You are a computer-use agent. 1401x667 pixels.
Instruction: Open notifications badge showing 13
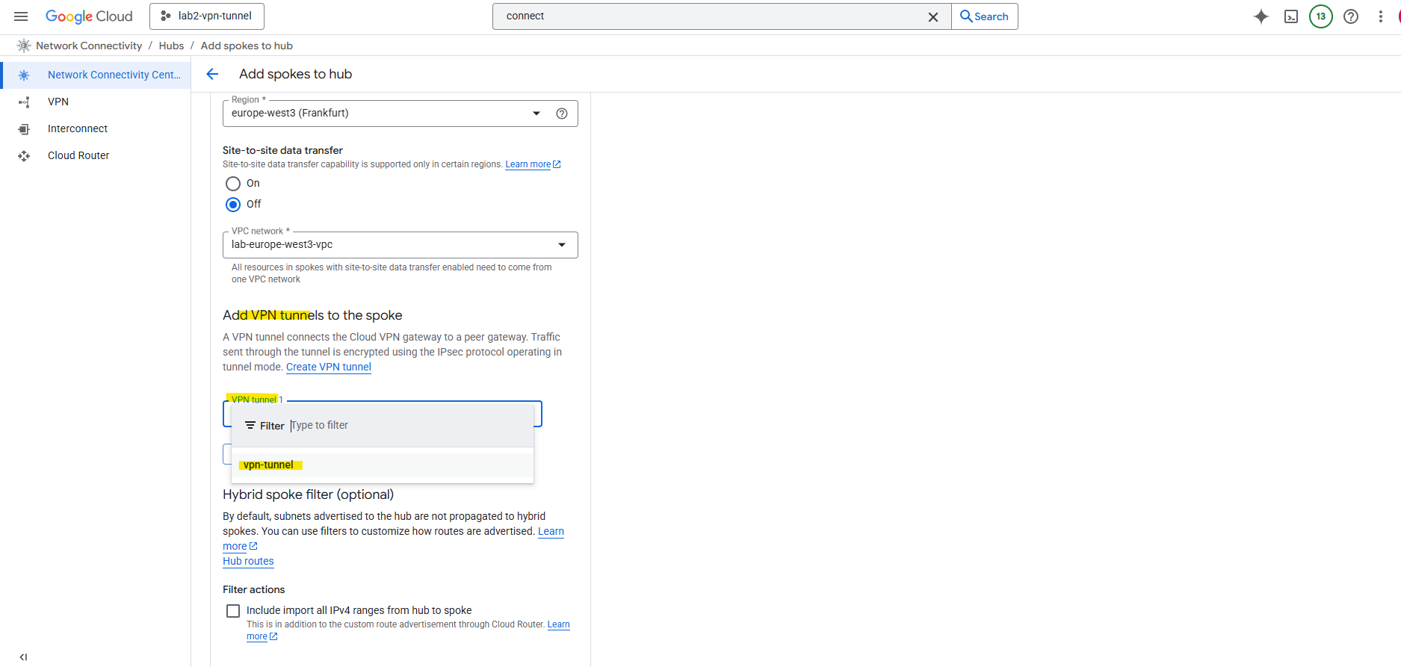click(1321, 16)
